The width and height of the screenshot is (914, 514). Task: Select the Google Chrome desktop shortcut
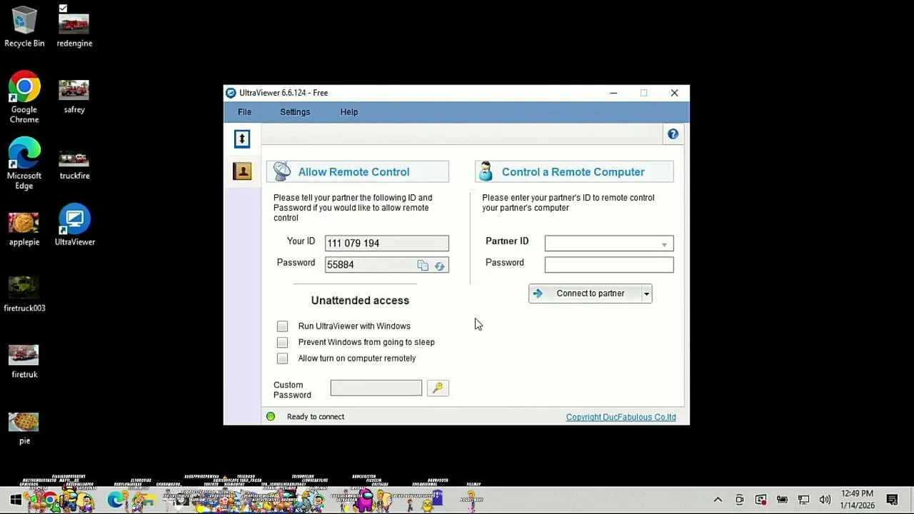tap(24, 98)
